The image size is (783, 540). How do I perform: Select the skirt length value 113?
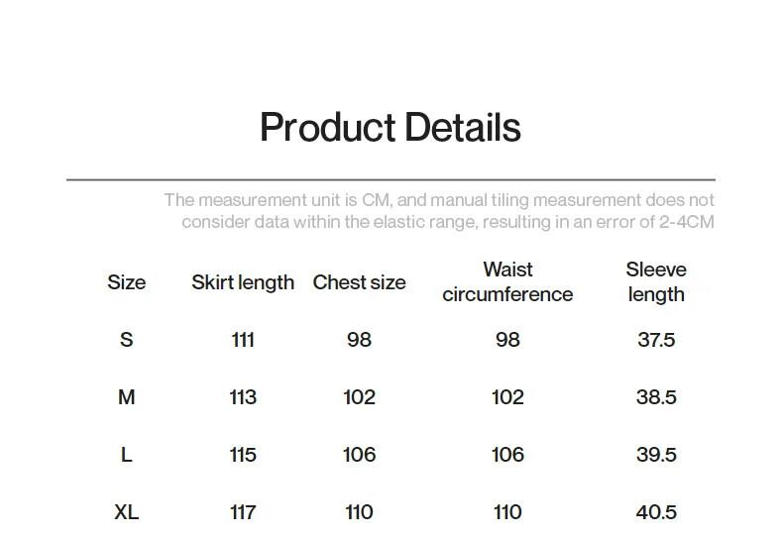pyautogui.click(x=243, y=397)
